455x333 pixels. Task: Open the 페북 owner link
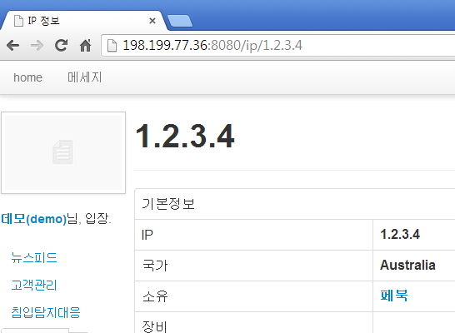coord(394,296)
